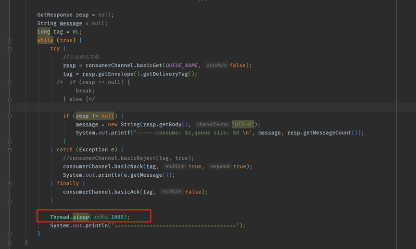Collapse the while (true) loop fold marker
This screenshot has width=416, height=249.
tap(10, 40)
